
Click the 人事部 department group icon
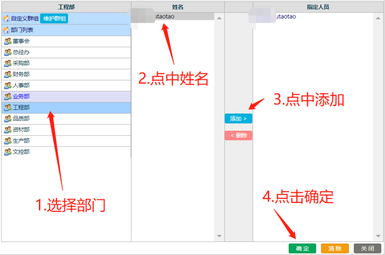click(x=7, y=86)
